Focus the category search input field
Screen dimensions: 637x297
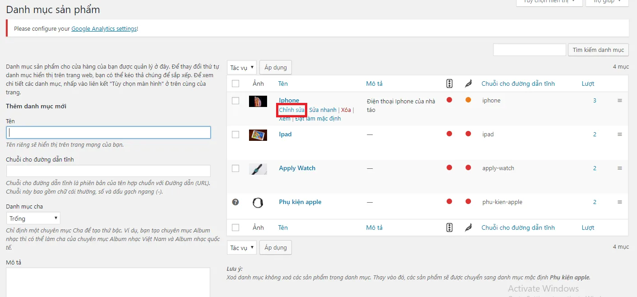[x=530, y=50]
